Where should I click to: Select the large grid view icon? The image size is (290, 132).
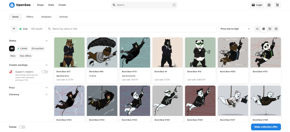(270, 29)
